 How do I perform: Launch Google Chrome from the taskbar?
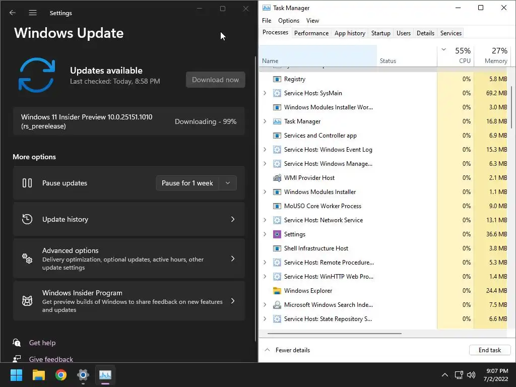click(61, 375)
